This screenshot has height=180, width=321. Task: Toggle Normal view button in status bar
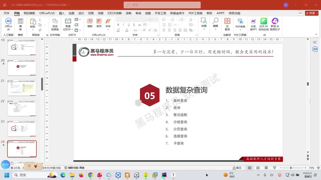[x=250, y=168]
